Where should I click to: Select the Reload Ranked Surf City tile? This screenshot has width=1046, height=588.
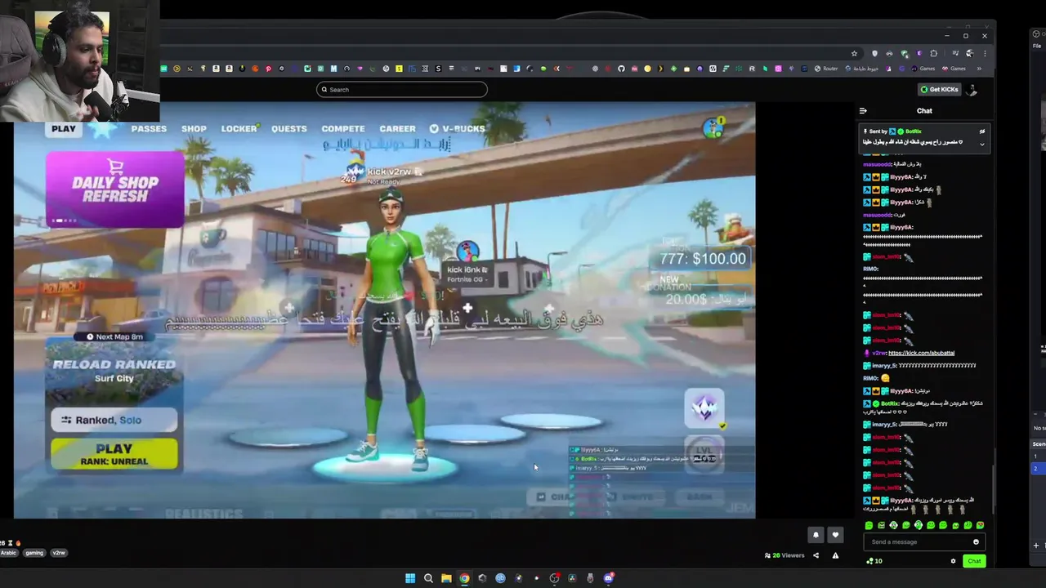pyautogui.click(x=114, y=372)
